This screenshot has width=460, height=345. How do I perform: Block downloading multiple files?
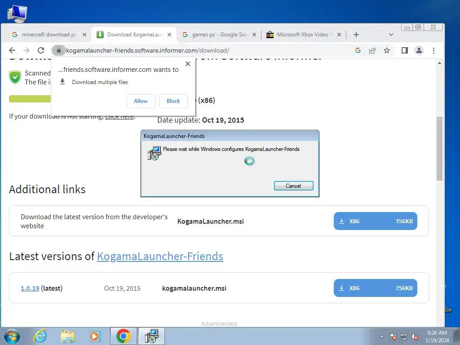[x=173, y=101]
